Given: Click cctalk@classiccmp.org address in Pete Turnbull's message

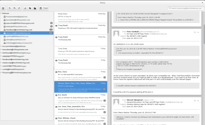Looking at the screenshot, I should [x=158, y=34].
